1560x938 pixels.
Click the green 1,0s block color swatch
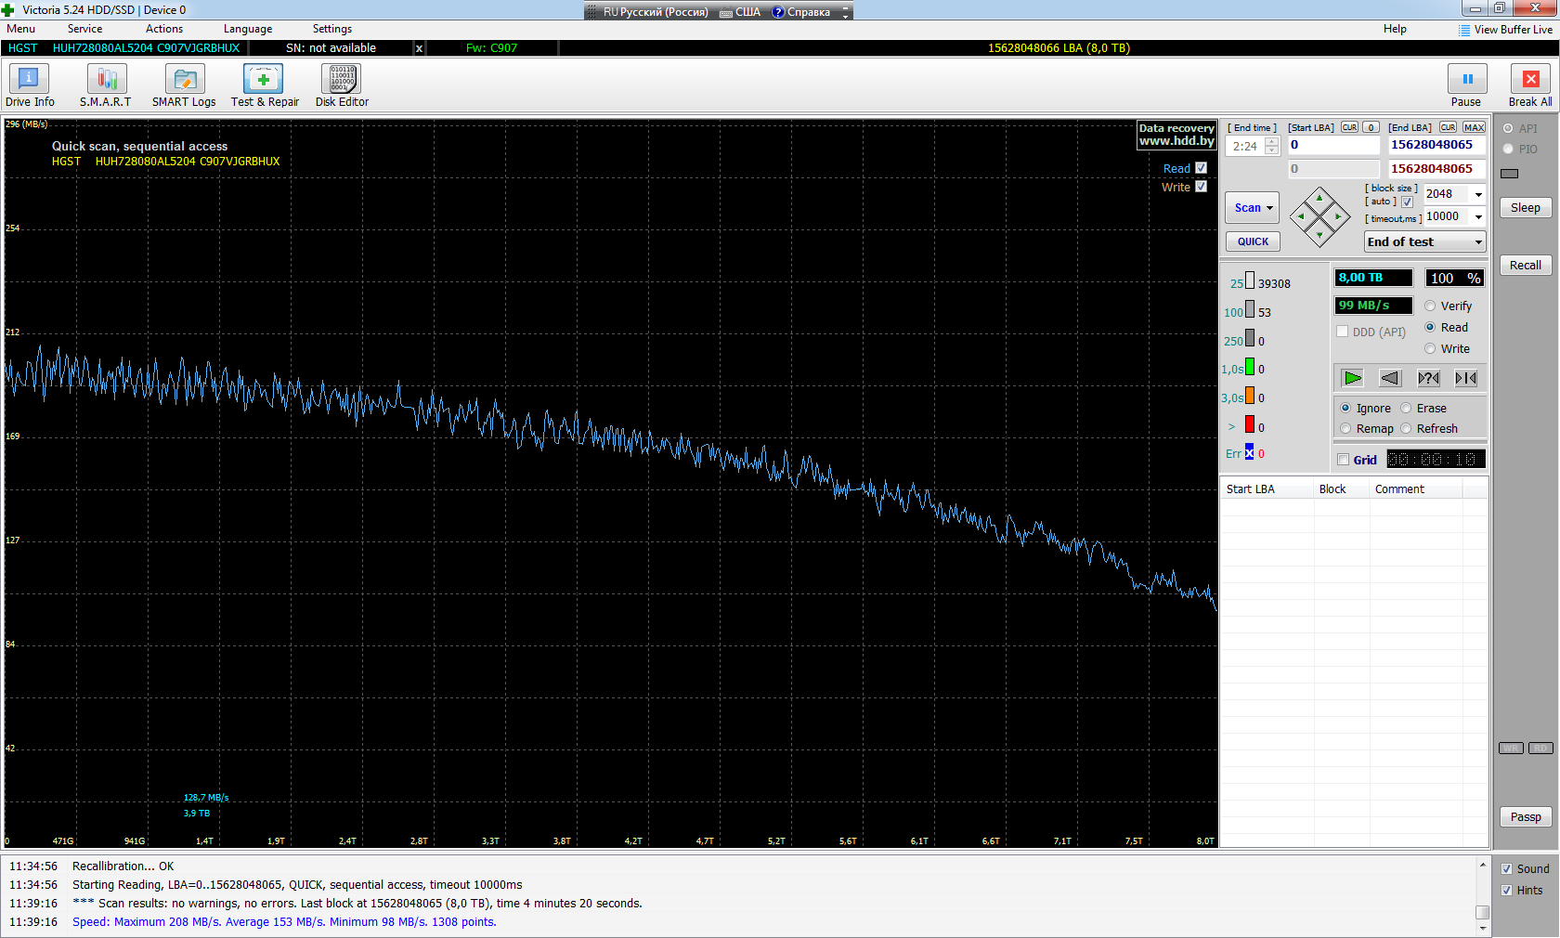pos(1250,368)
